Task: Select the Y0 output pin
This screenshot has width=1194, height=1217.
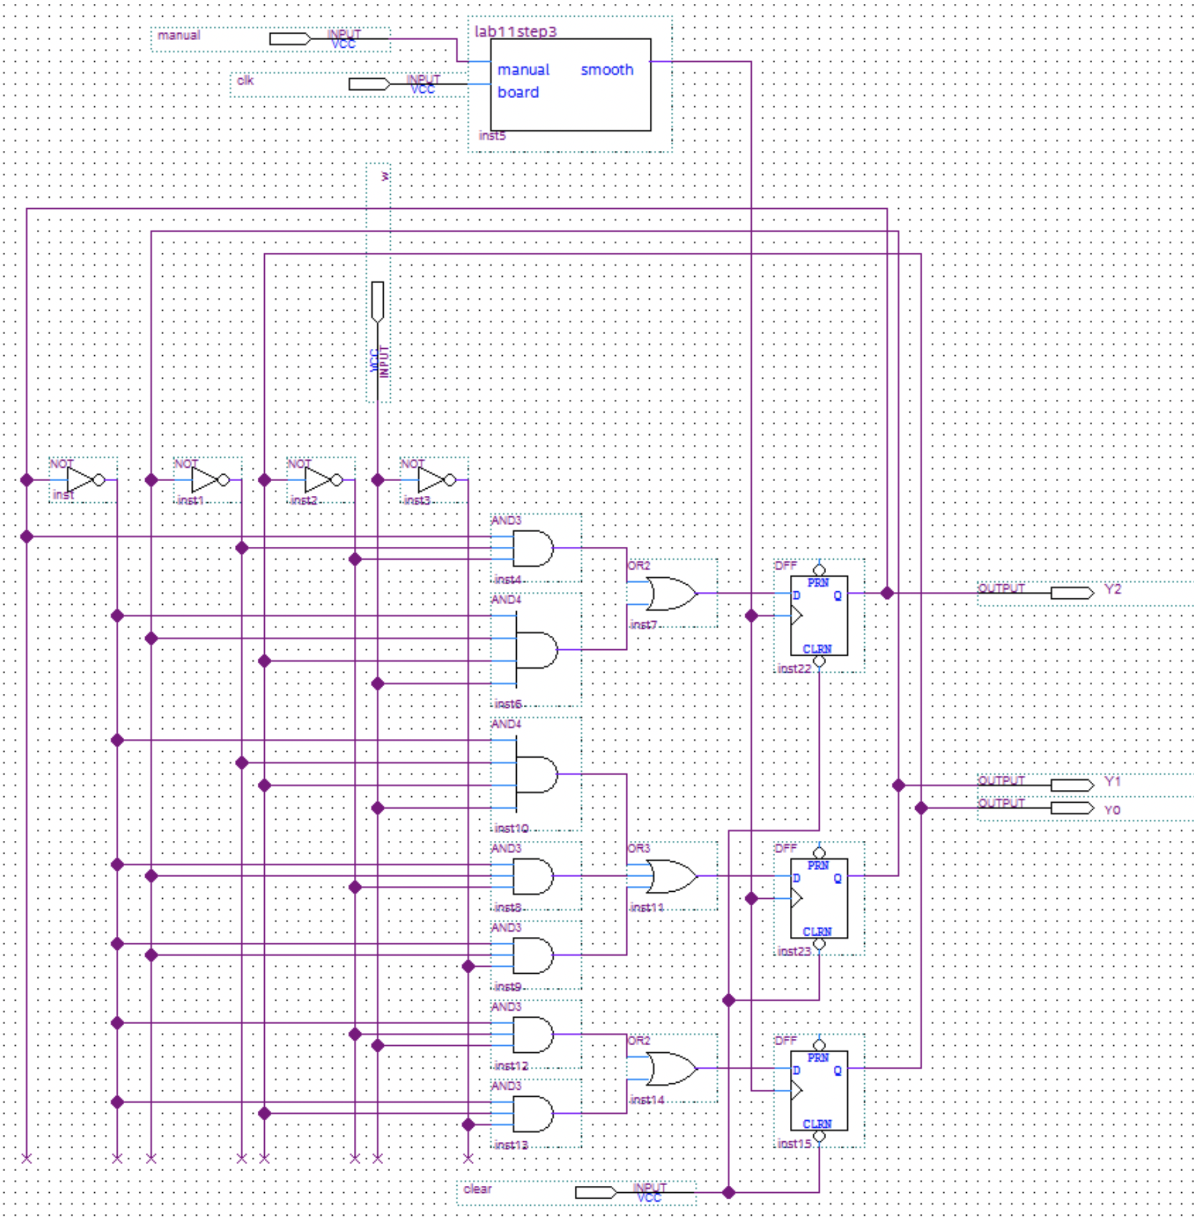Action: click(1071, 808)
